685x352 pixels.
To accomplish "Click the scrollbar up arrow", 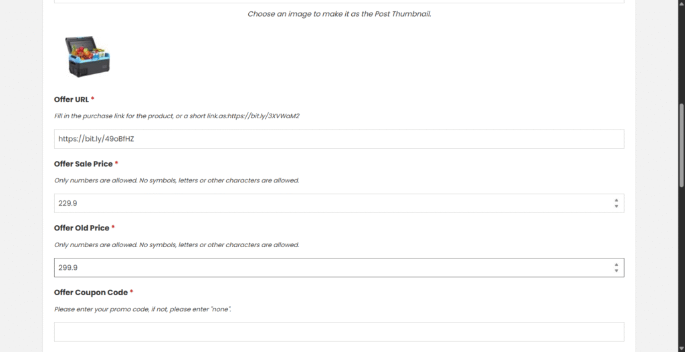I will coord(682,3).
